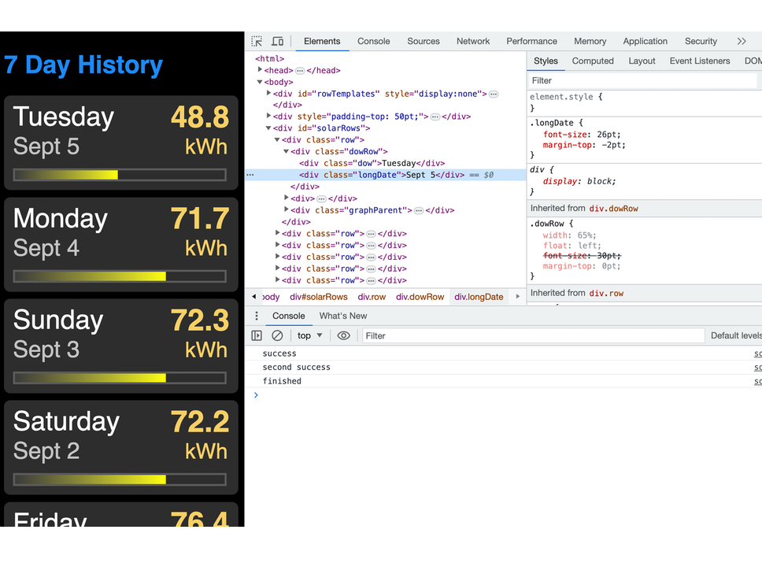Click the 'finished' console message
This screenshot has height=585, width=762.
pyautogui.click(x=282, y=381)
